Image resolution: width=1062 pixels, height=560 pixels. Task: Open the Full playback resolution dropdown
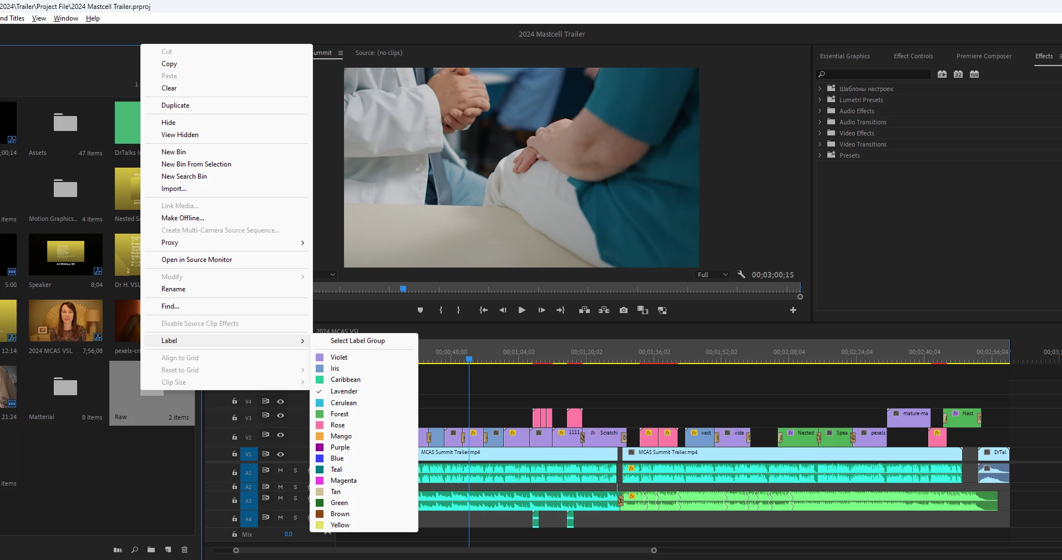click(712, 275)
